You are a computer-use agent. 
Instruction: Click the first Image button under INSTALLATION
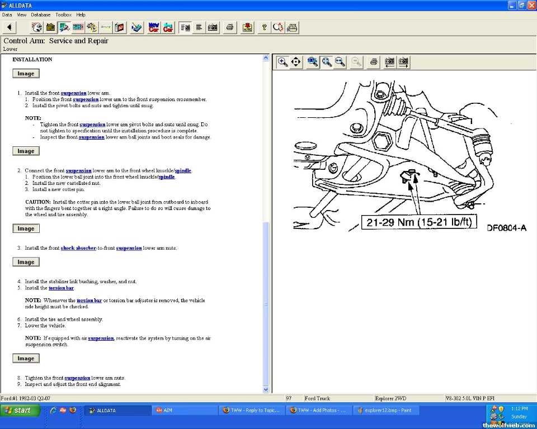[x=26, y=74]
